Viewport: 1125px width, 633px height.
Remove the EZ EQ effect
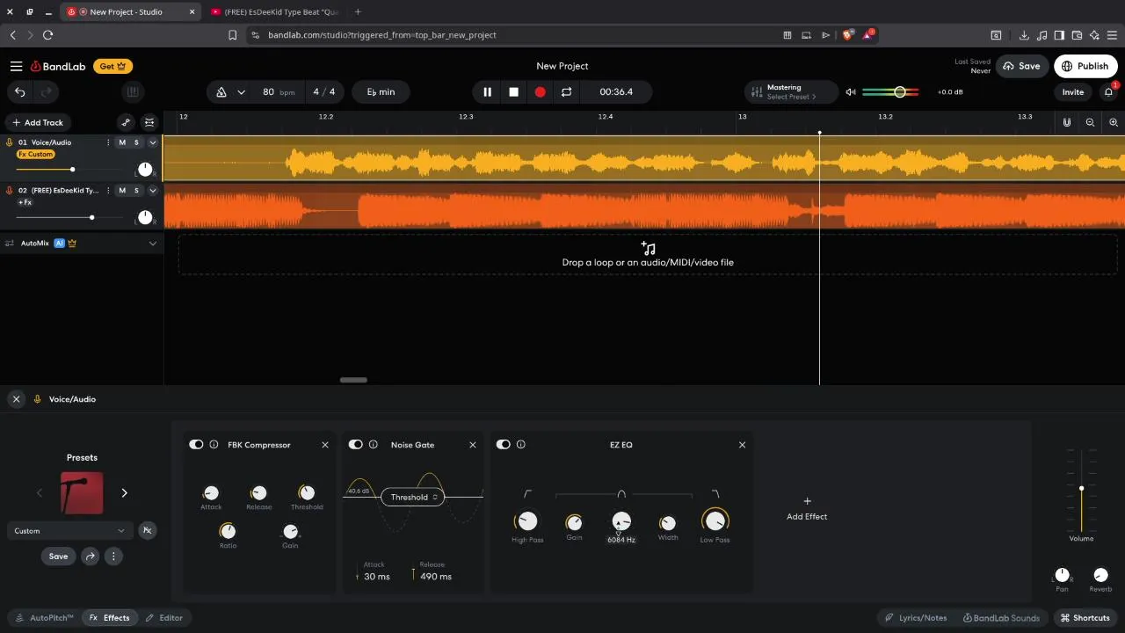[742, 445]
